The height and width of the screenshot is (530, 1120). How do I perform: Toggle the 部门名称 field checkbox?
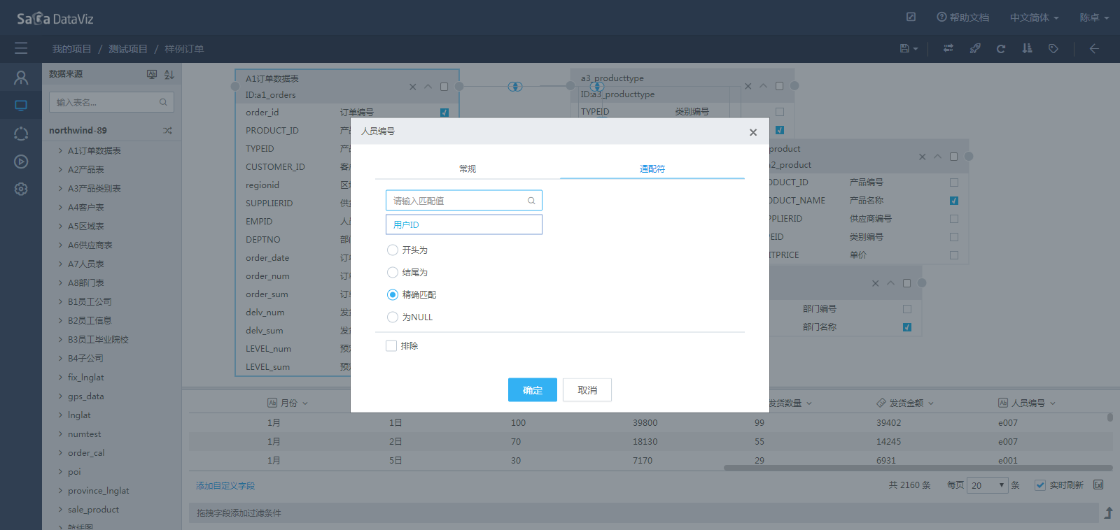[x=907, y=327]
